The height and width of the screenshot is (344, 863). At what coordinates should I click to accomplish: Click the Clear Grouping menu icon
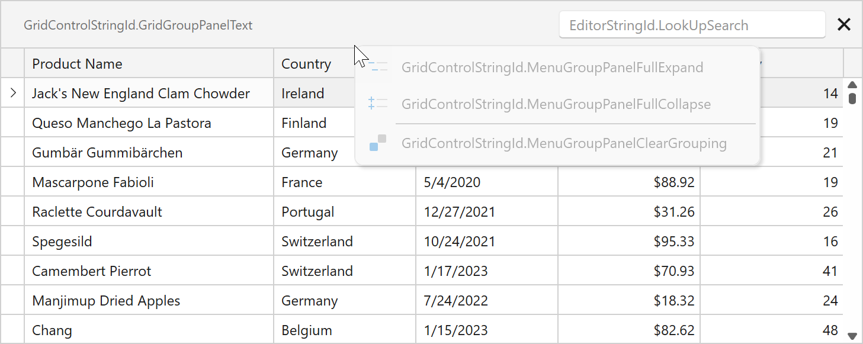[378, 143]
